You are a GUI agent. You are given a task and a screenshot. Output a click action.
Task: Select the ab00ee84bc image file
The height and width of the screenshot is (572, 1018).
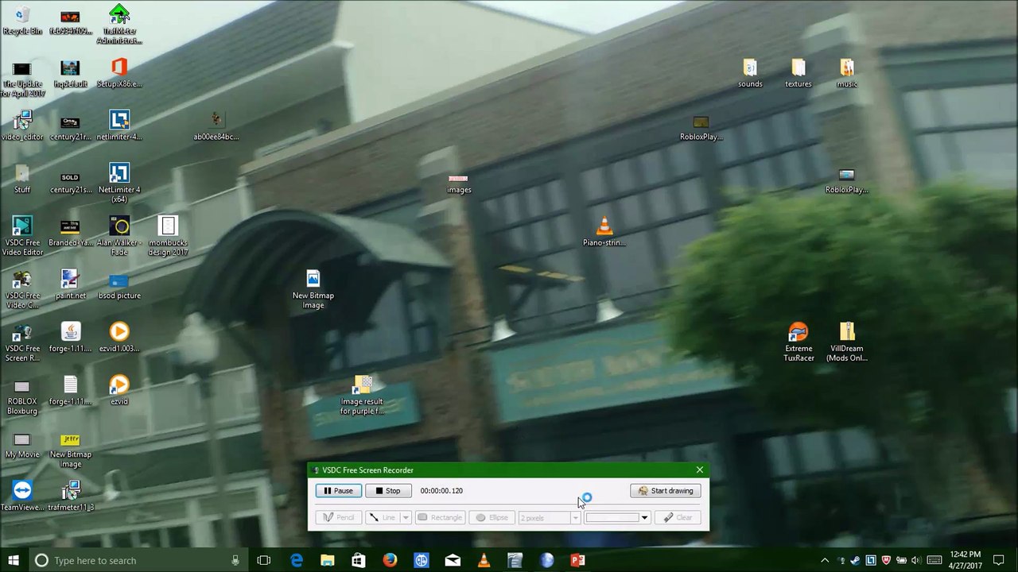coord(216,126)
